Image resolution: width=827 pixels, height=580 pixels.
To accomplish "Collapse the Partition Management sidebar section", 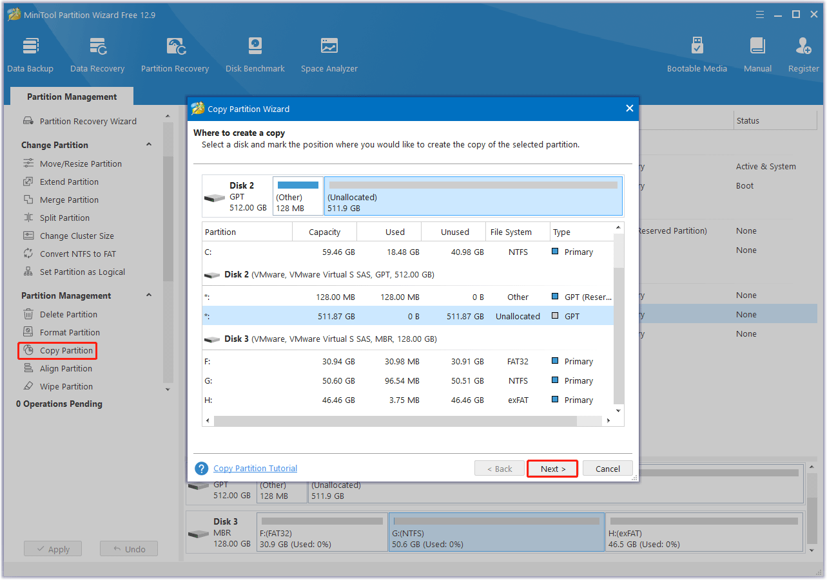I will (x=149, y=295).
